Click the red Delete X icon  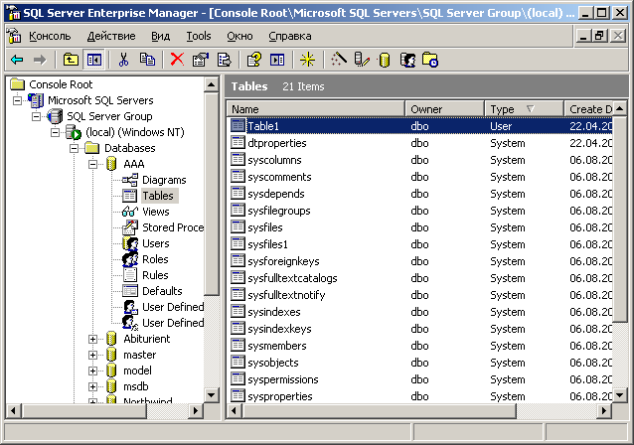pos(177,60)
